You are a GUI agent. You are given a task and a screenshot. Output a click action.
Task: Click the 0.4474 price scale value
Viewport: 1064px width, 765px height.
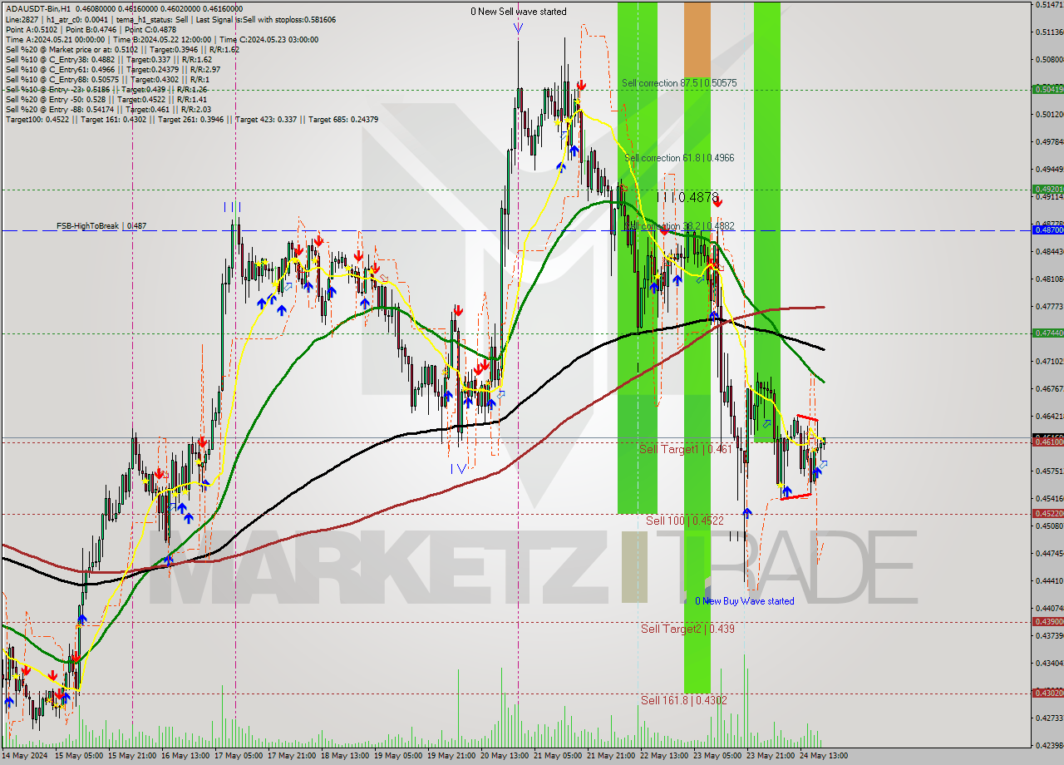(1049, 554)
